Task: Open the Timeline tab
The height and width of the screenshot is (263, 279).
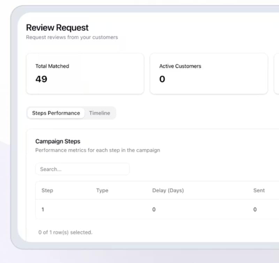Action: pyautogui.click(x=99, y=113)
